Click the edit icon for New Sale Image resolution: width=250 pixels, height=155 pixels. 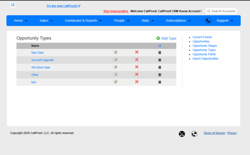[x=115, y=52]
